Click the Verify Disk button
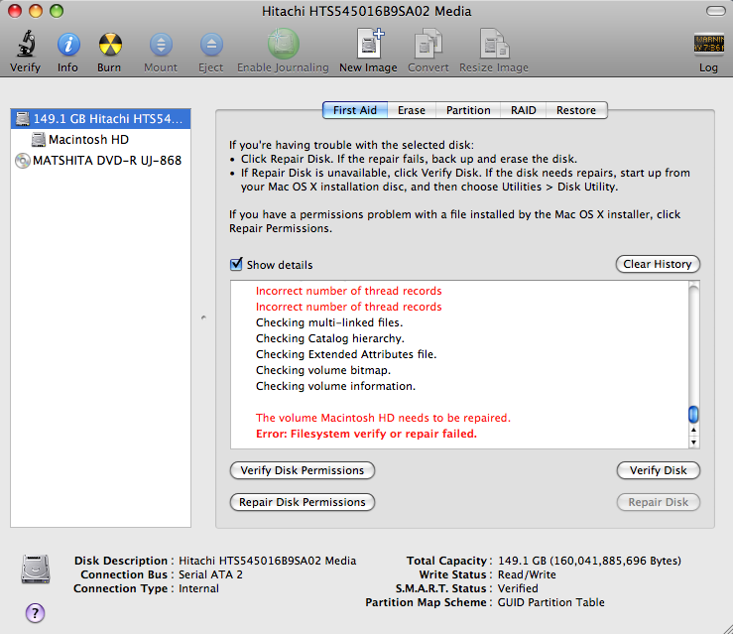733x634 pixels. 658,470
